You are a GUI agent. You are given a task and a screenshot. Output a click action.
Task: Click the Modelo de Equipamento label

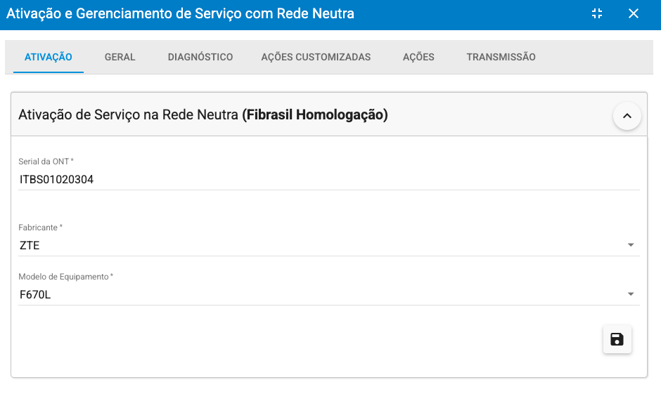click(x=65, y=277)
